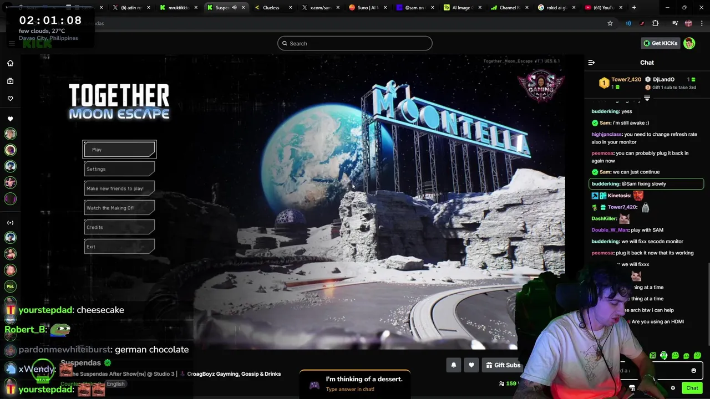Click the Suspendas channel name
This screenshot has width=710, height=399.
81,363
